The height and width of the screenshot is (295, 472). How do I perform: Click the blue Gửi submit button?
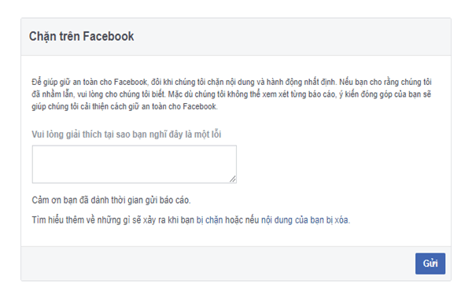[430, 264]
